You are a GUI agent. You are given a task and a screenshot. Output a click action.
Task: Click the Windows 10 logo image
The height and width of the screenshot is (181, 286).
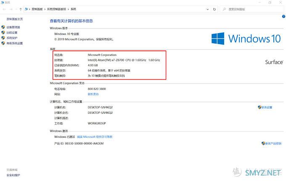246,38
